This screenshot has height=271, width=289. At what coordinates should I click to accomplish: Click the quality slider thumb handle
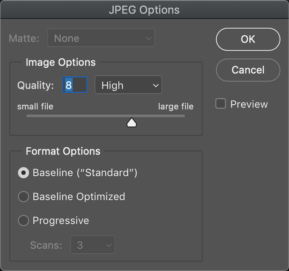tap(131, 122)
